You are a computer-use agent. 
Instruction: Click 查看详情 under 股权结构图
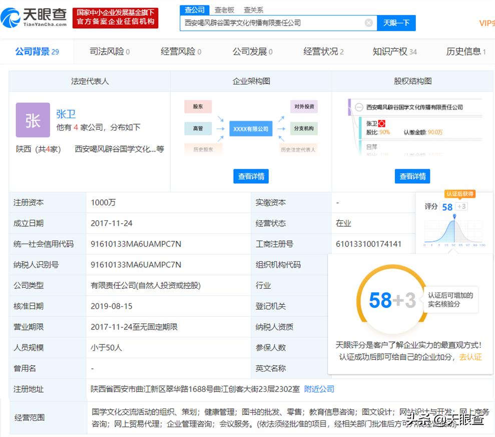click(412, 176)
